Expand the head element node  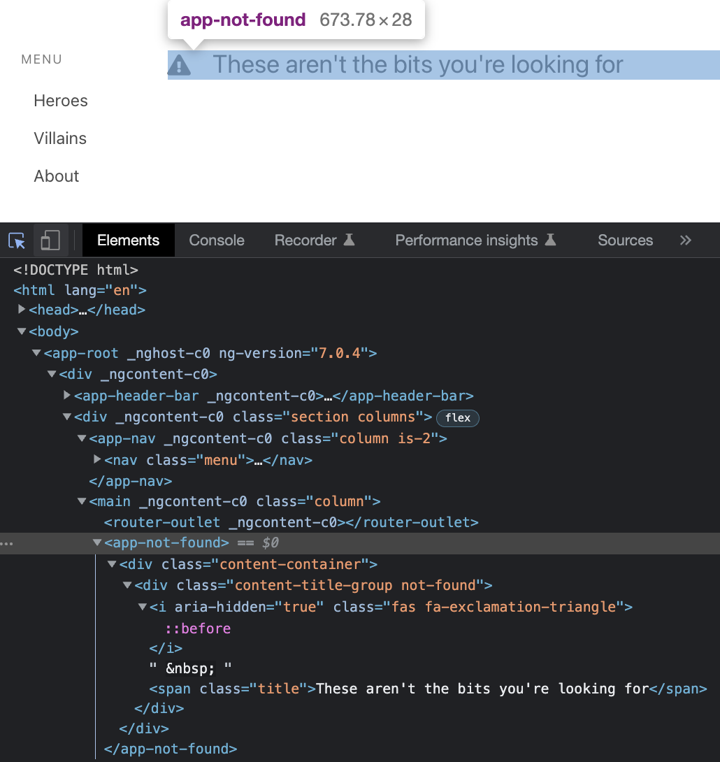pos(22,309)
